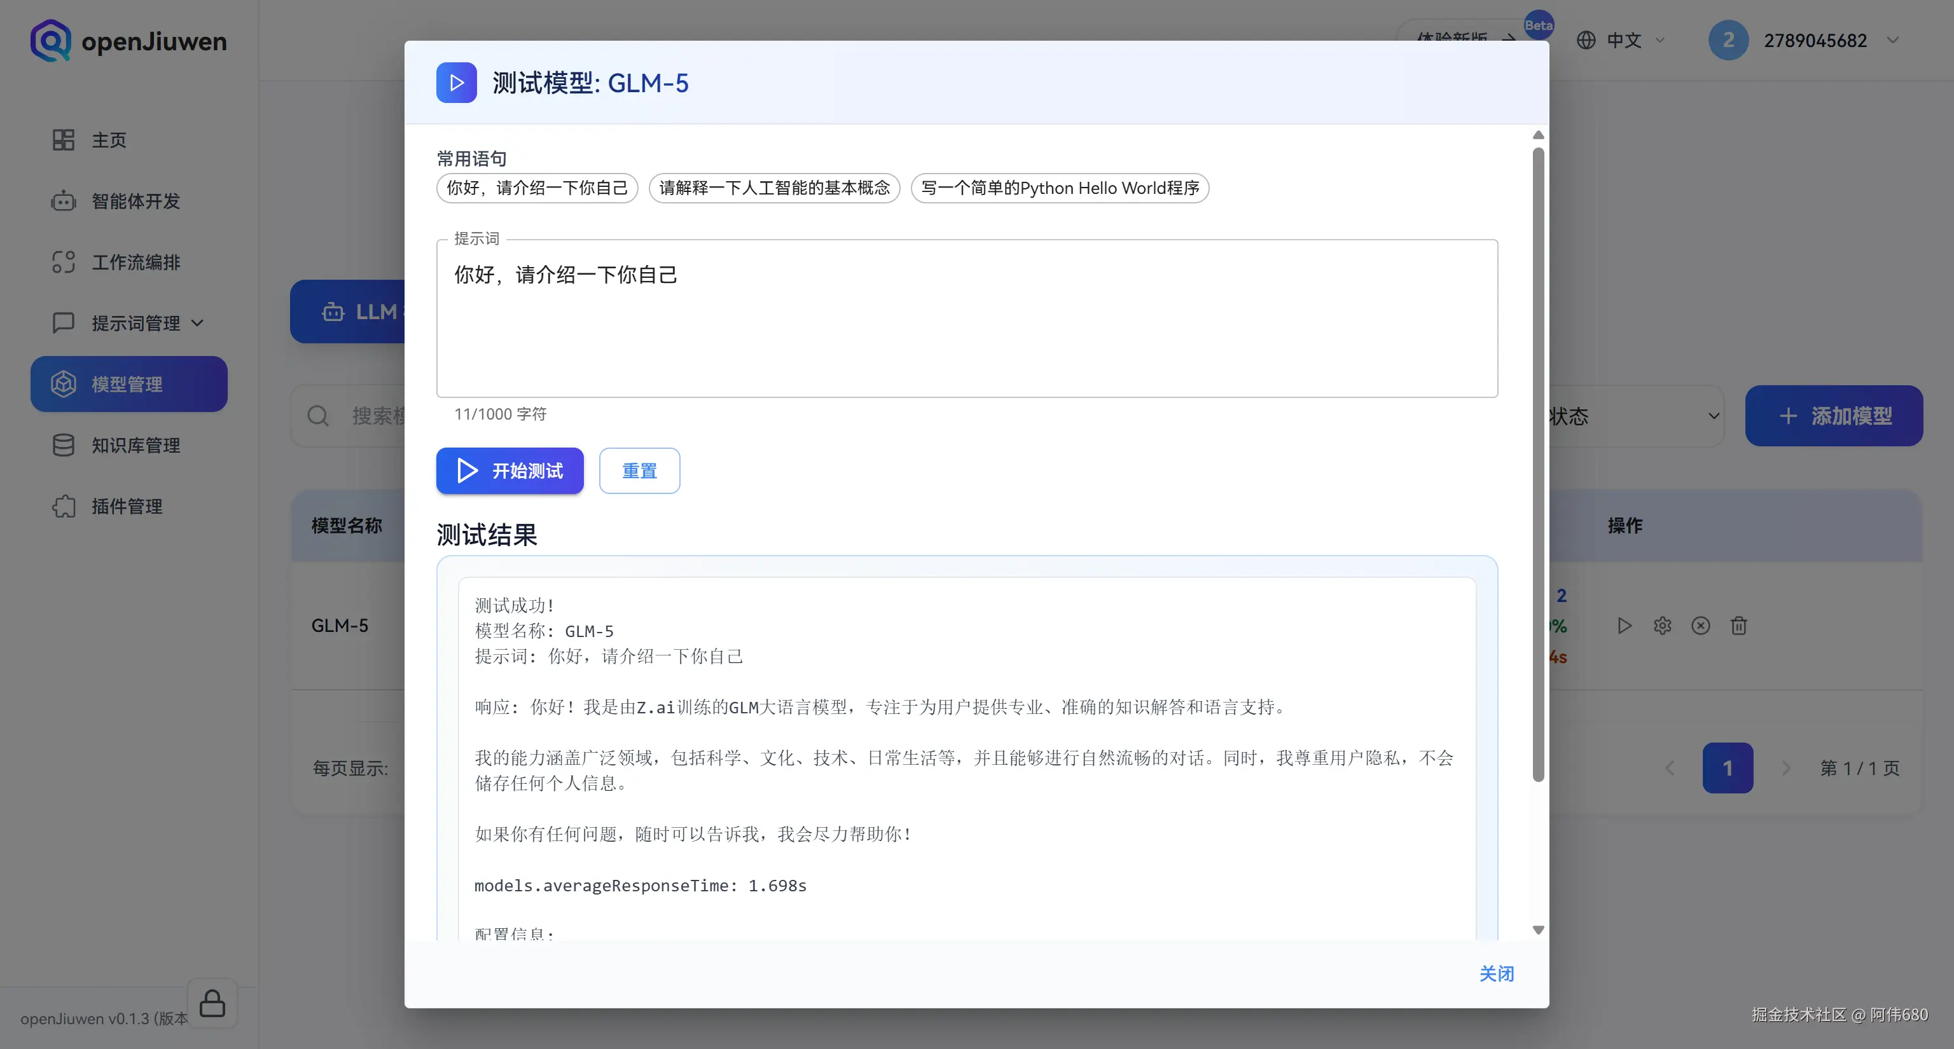Open settings gear for GLM-5 model
This screenshot has width=1954, height=1049.
(1662, 626)
